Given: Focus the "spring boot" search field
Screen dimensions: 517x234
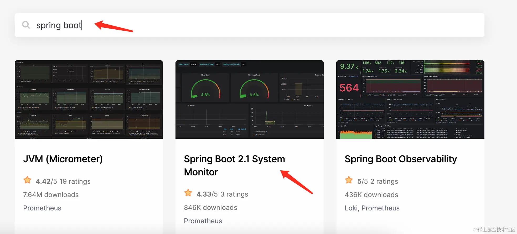Looking at the screenshot, I should click(249, 25).
